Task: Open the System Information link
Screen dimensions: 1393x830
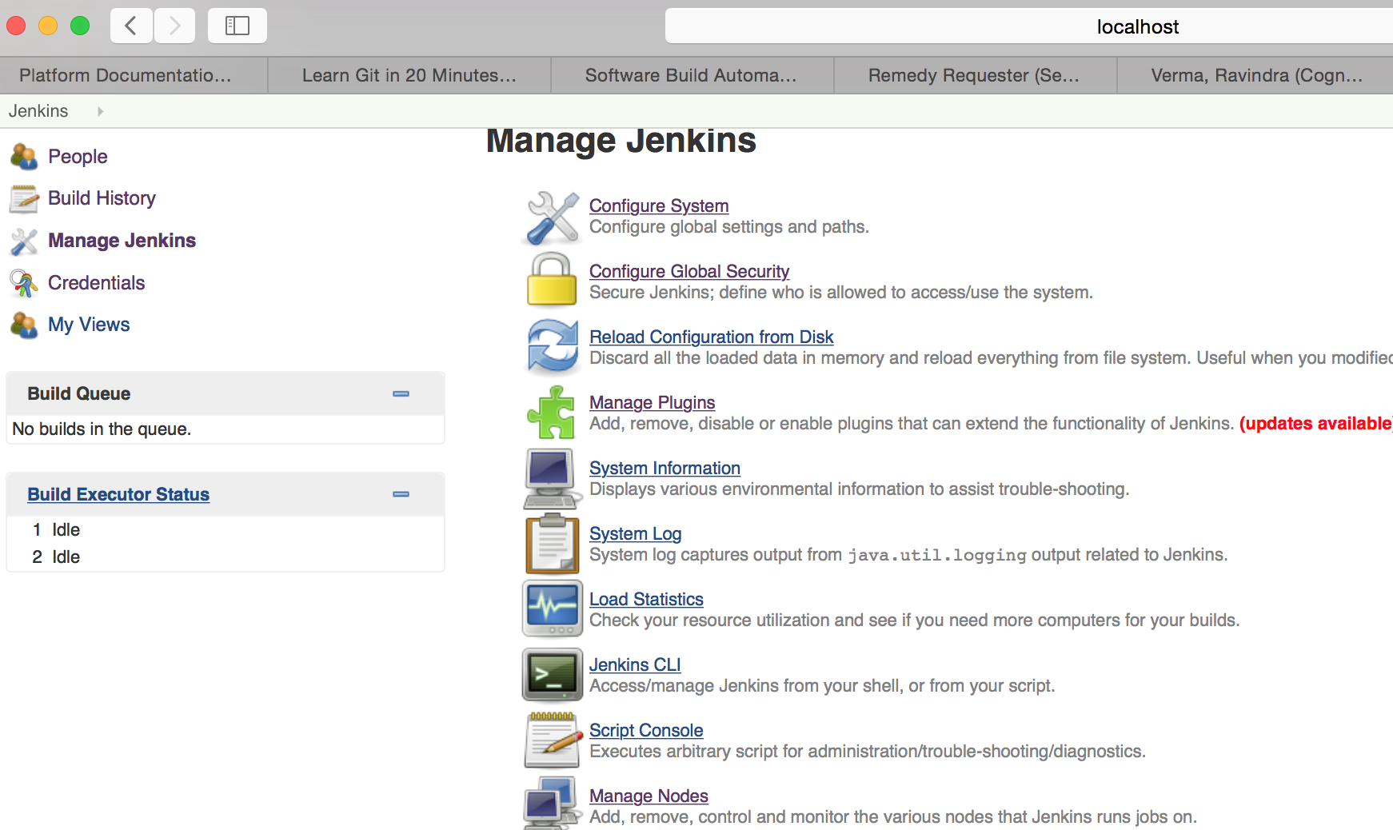Action: click(665, 469)
